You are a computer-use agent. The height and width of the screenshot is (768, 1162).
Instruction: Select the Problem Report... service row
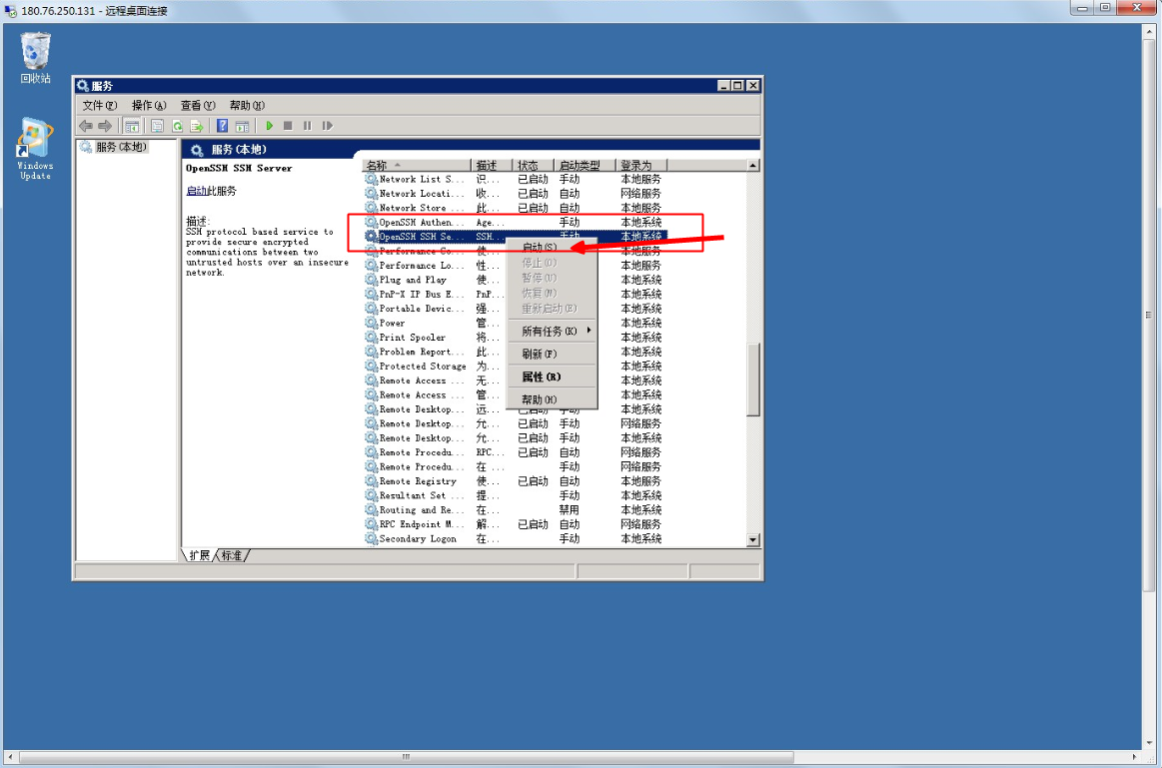pos(515,352)
